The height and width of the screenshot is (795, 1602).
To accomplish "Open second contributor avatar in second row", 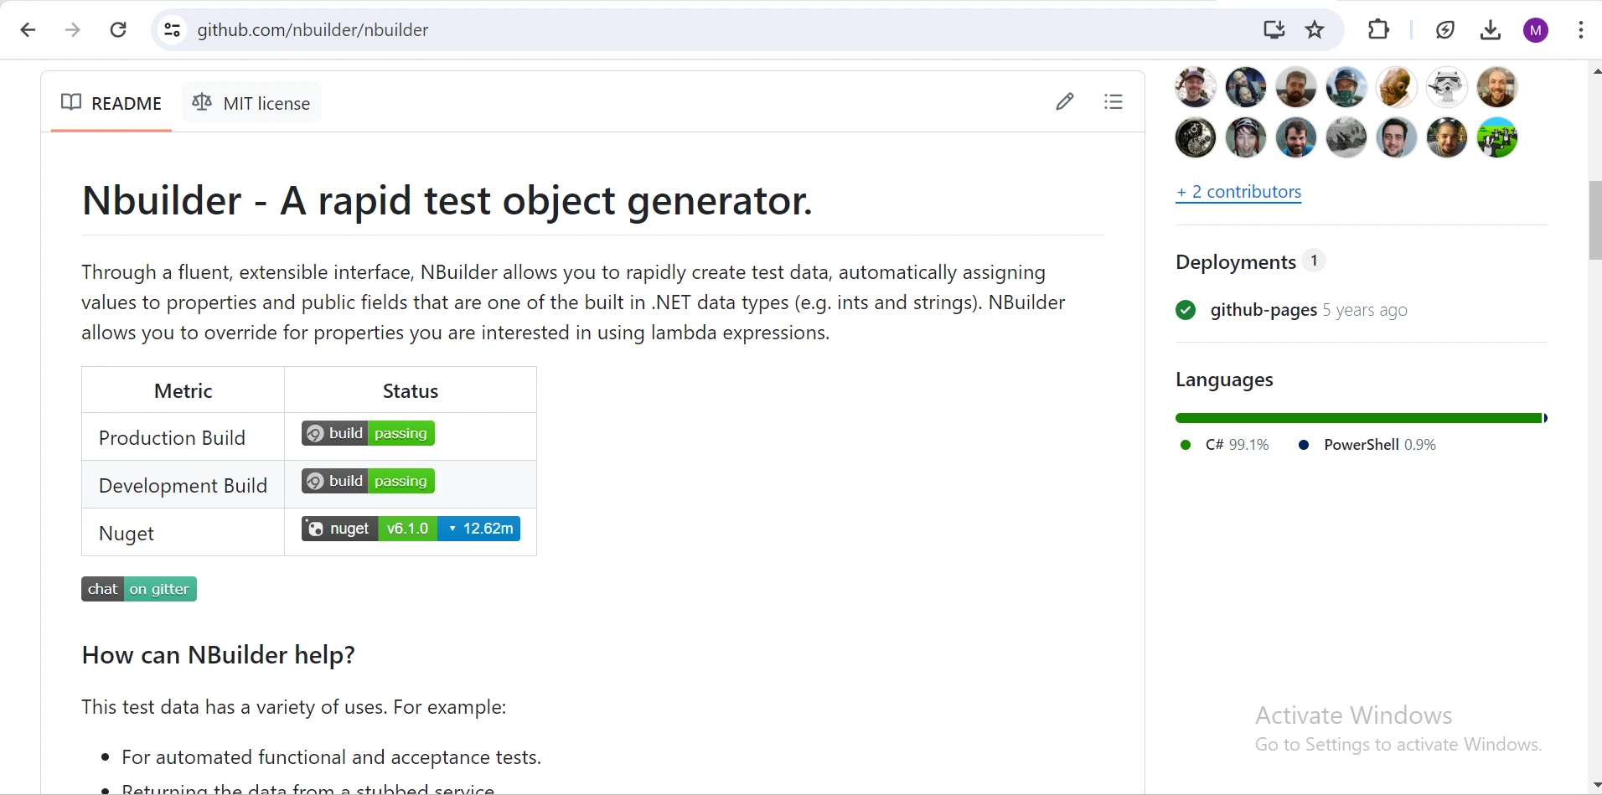I will point(1246,137).
